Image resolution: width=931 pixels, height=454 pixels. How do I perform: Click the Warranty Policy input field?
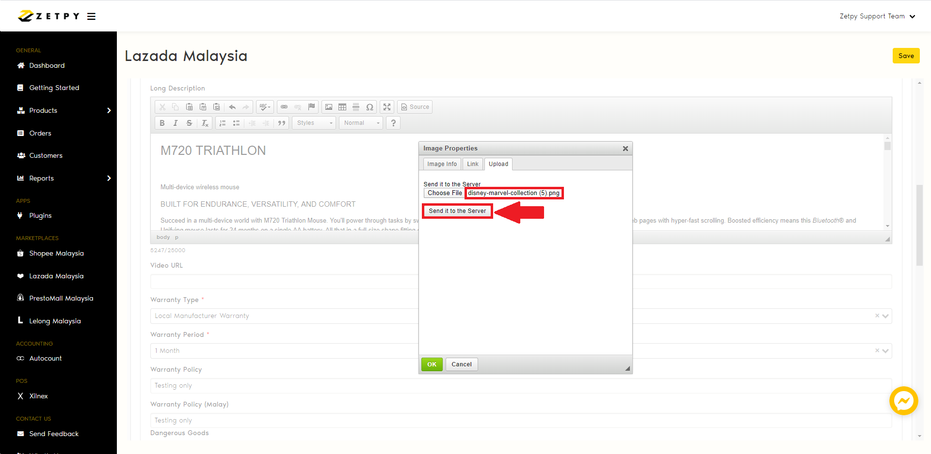coord(521,386)
